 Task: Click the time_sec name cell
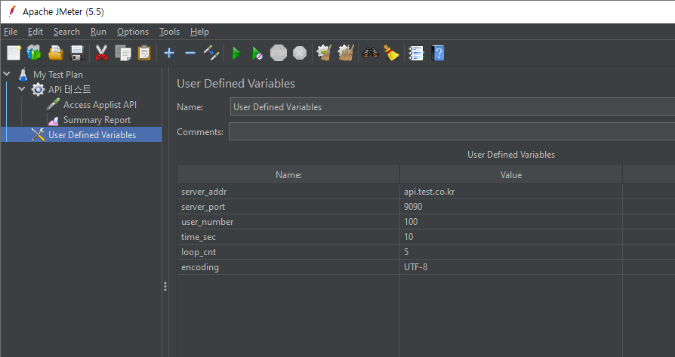click(x=288, y=236)
